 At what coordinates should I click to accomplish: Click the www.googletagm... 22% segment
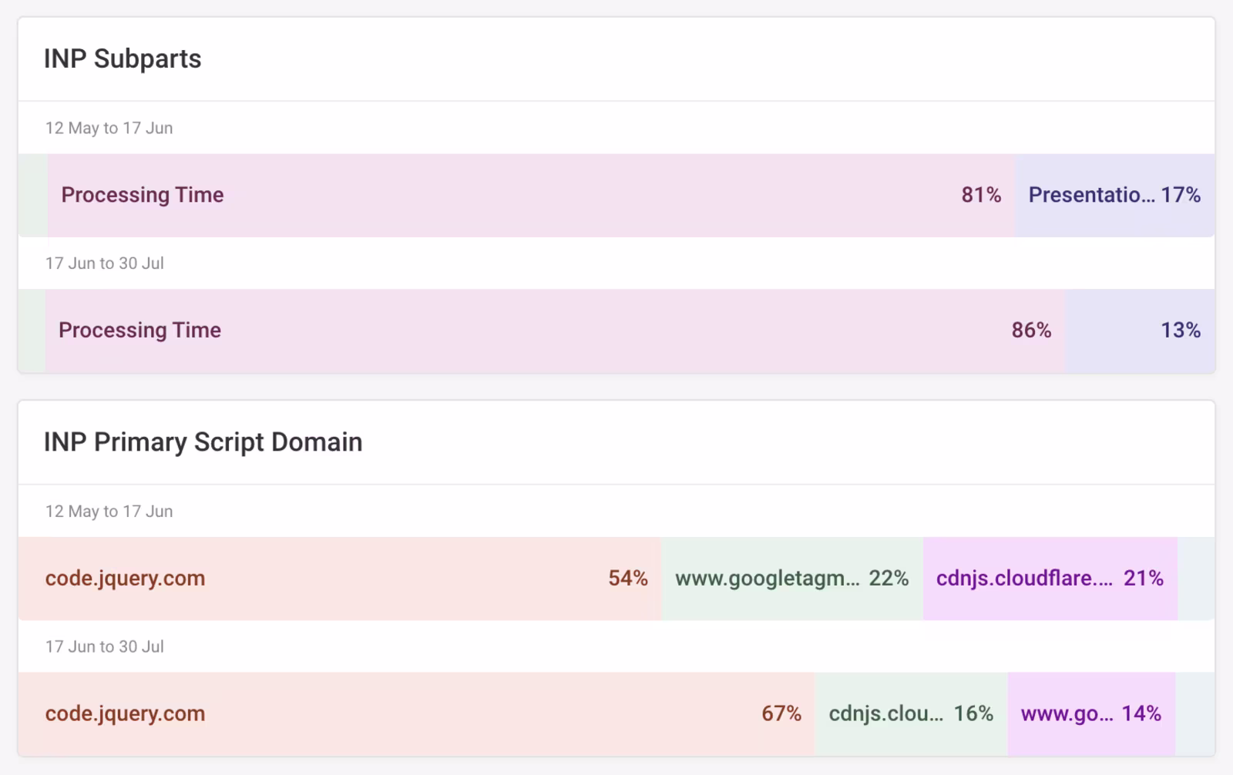[791, 579]
